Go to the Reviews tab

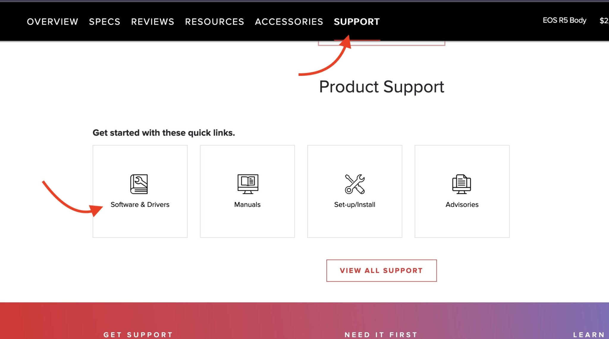click(153, 22)
